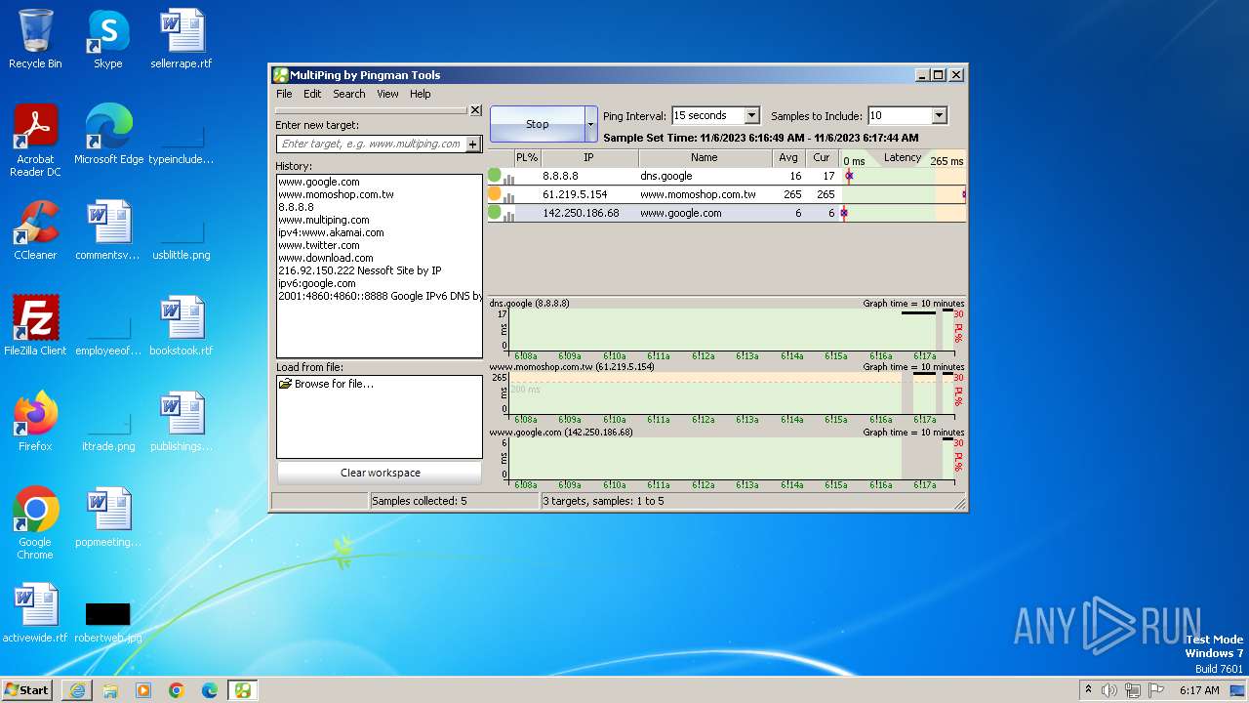This screenshot has width=1249, height=703.
Task: Click the MultiPing title bar app icon
Action: click(x=280, y=75)
